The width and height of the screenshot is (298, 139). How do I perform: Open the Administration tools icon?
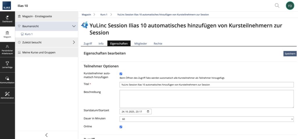pyautogui.click(x=7, y=94)
